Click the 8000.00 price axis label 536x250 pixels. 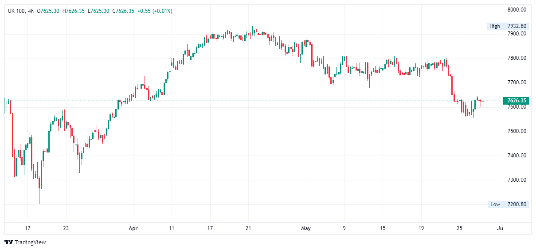click(x=516, y=9)
